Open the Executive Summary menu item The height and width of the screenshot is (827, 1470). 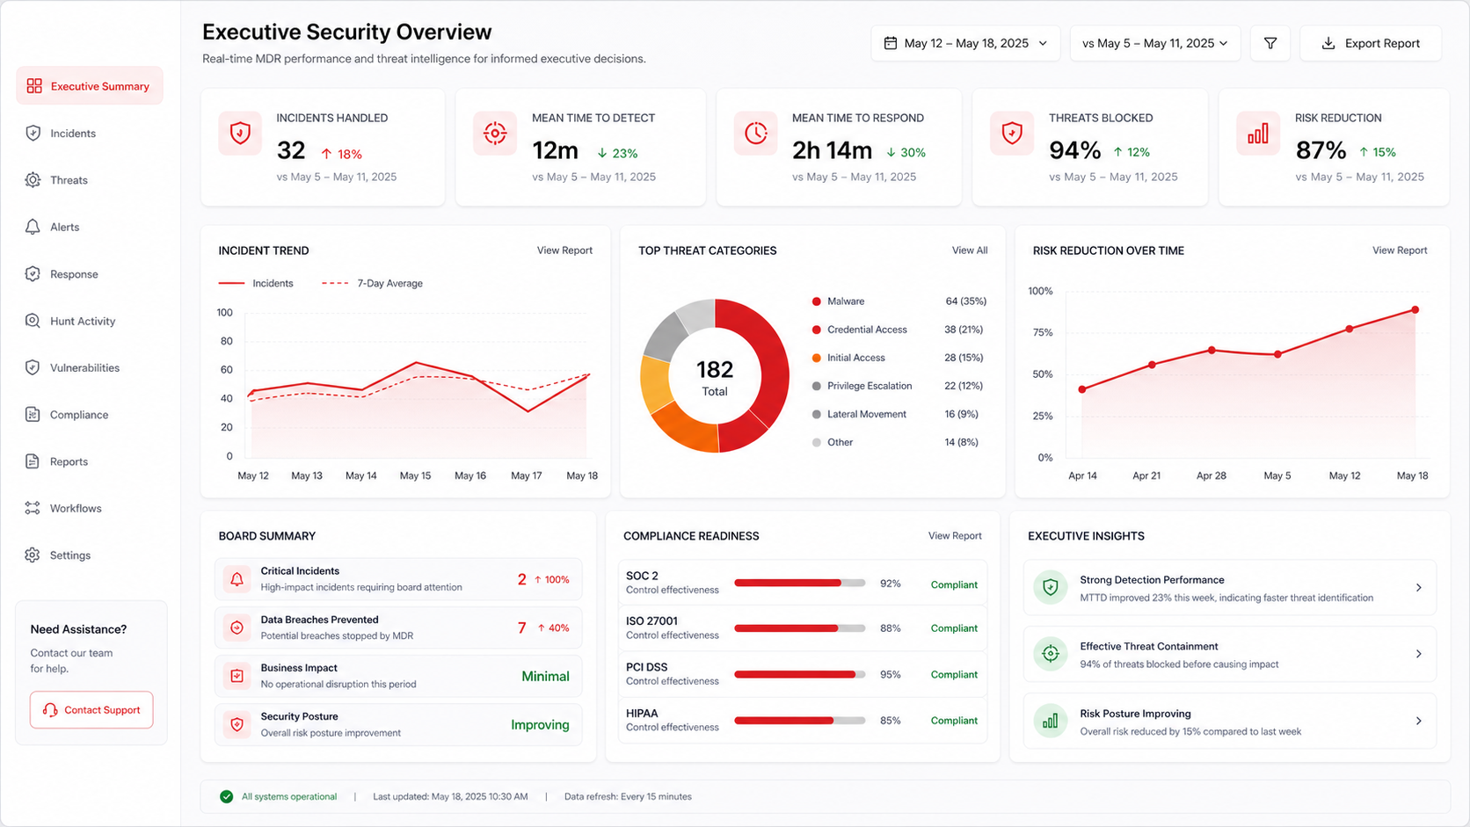point(90,86)
